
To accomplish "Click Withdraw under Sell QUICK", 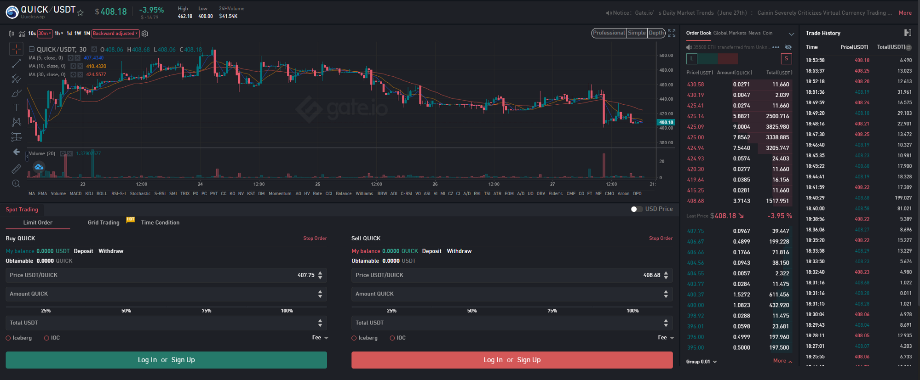I will pyautogui.click(x=459, y=251).
